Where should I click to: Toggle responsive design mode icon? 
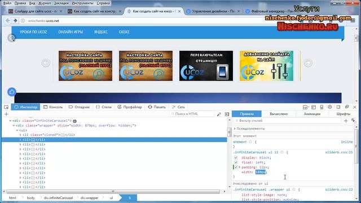click(x=322, y=107)
